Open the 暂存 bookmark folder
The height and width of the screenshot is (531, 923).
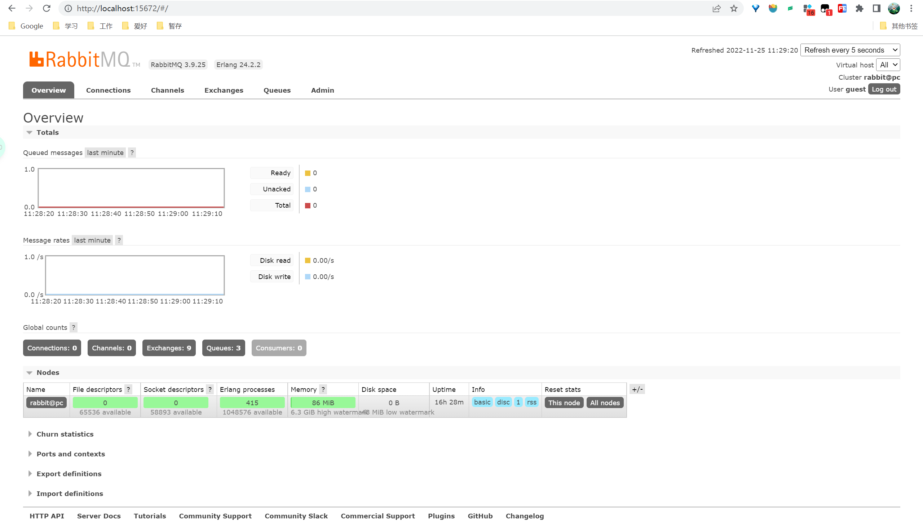[169, 26]
